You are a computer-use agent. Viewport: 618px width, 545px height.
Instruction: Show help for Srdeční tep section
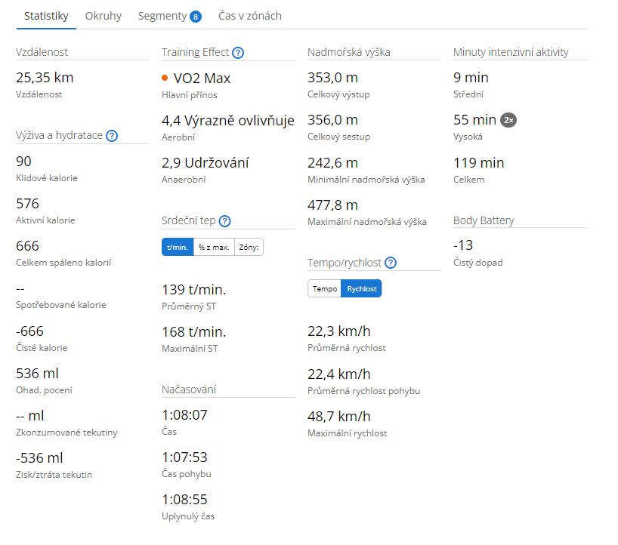224,221
